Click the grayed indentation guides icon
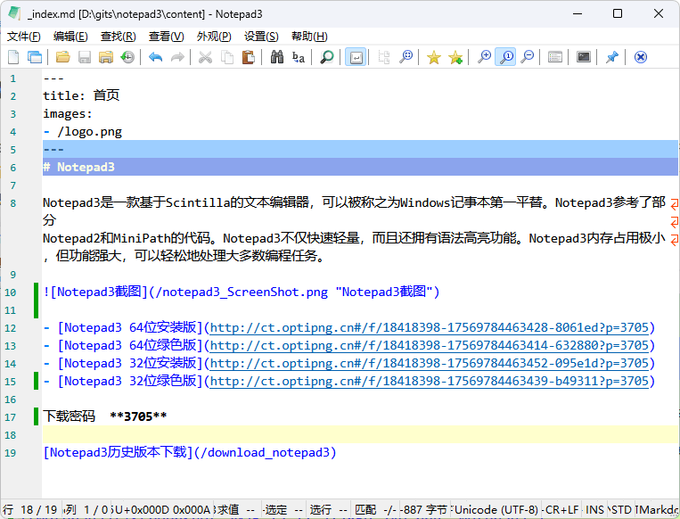This screenshot has height=519, width=680. pos(384,57)
